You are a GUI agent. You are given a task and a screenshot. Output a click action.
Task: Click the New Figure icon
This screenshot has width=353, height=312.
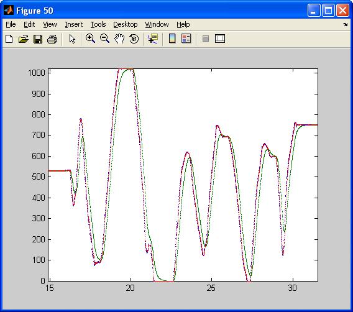point(9,39)
